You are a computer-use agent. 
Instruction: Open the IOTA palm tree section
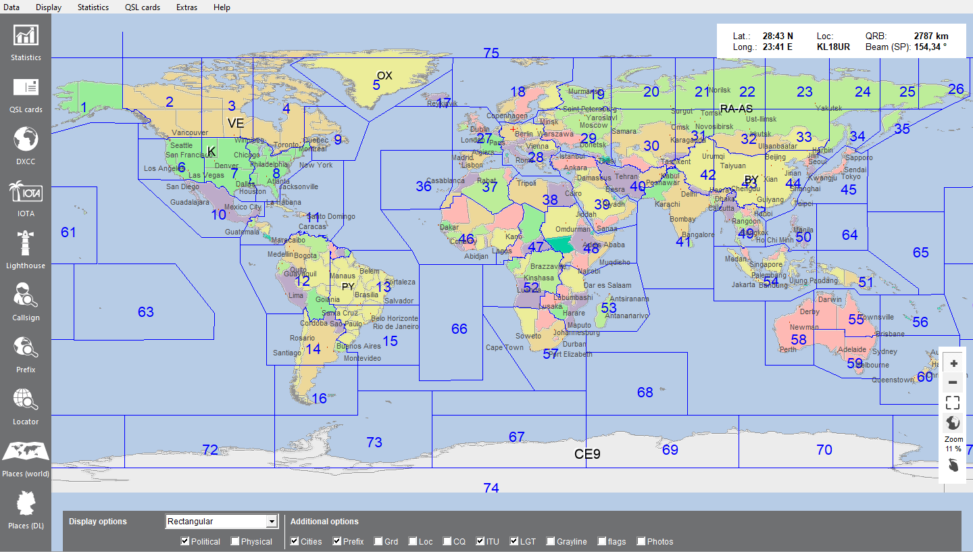click(x=26, y=198)
